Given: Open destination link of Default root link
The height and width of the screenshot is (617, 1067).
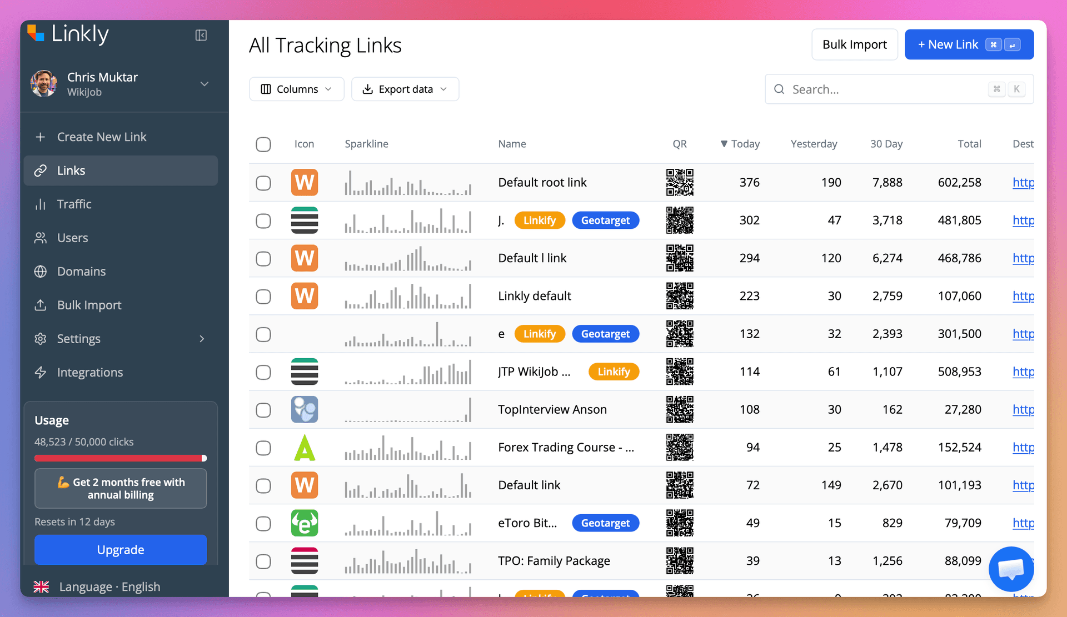Looking at the screenshot, I should tap(1023, 183).
